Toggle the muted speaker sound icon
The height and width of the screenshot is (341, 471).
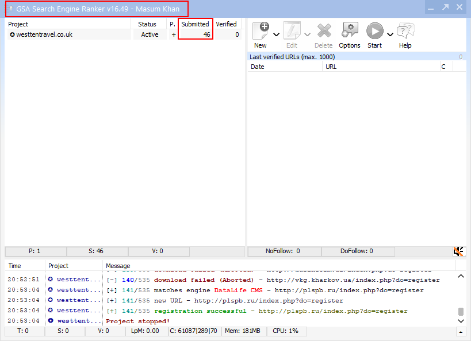[x=459, y=251]
